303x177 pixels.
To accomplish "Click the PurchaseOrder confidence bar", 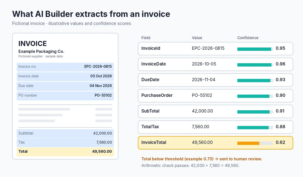I will click(x=255, y=96).
